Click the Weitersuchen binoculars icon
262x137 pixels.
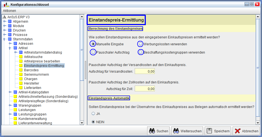pyautogui.click(x=176, y=131)
